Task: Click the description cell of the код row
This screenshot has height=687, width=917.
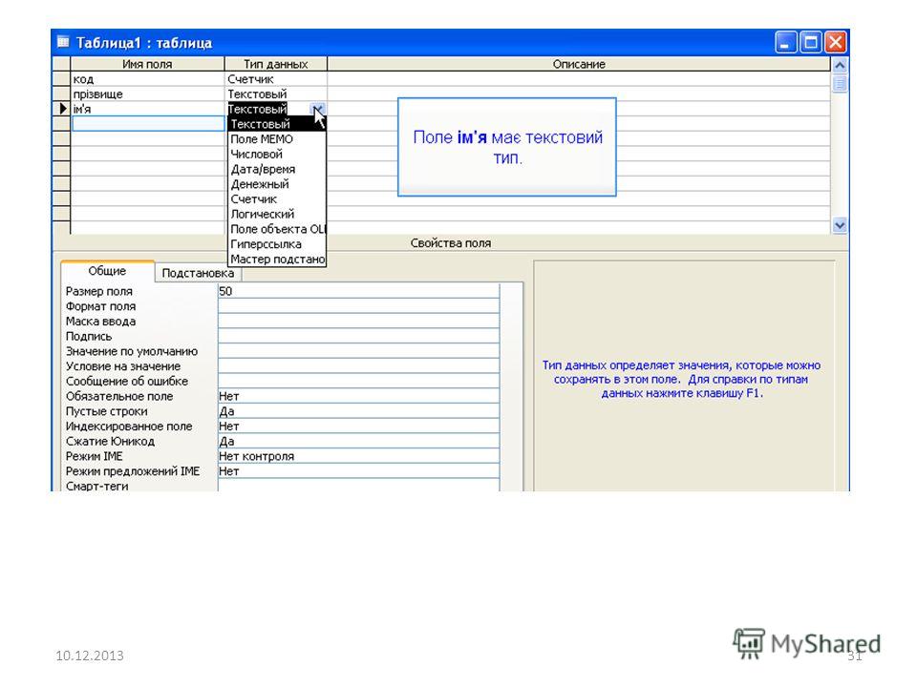Action: click(579, 79)
